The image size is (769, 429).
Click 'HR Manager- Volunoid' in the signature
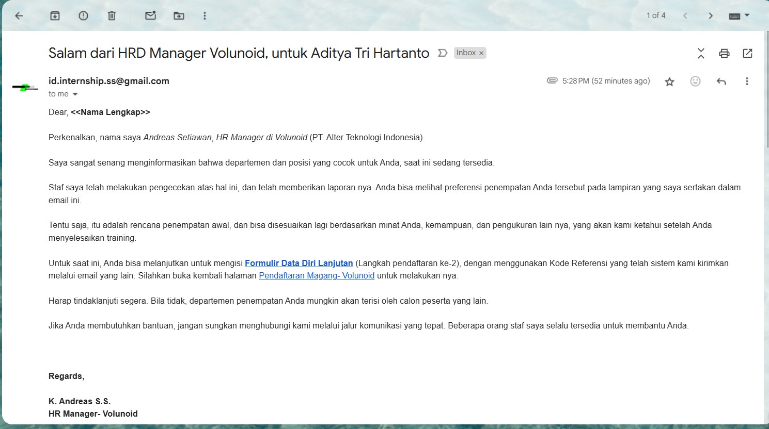(x=93, y=414)
